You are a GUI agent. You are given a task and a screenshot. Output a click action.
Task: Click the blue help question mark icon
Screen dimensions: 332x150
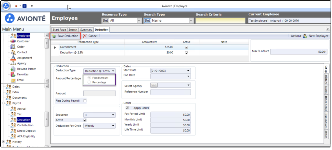pos(24,6)
